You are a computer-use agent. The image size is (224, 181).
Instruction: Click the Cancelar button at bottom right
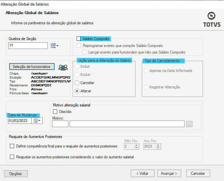pyautogui.click(x=198, y=173)
